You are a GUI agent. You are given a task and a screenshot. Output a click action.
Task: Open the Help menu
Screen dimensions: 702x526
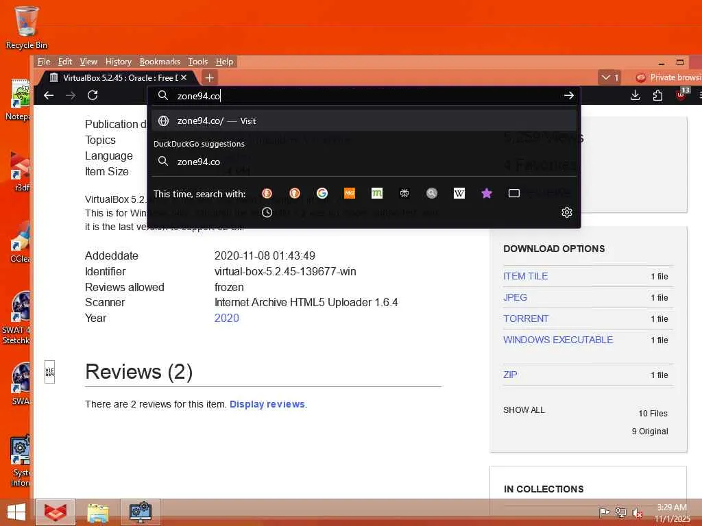point(224,62)
